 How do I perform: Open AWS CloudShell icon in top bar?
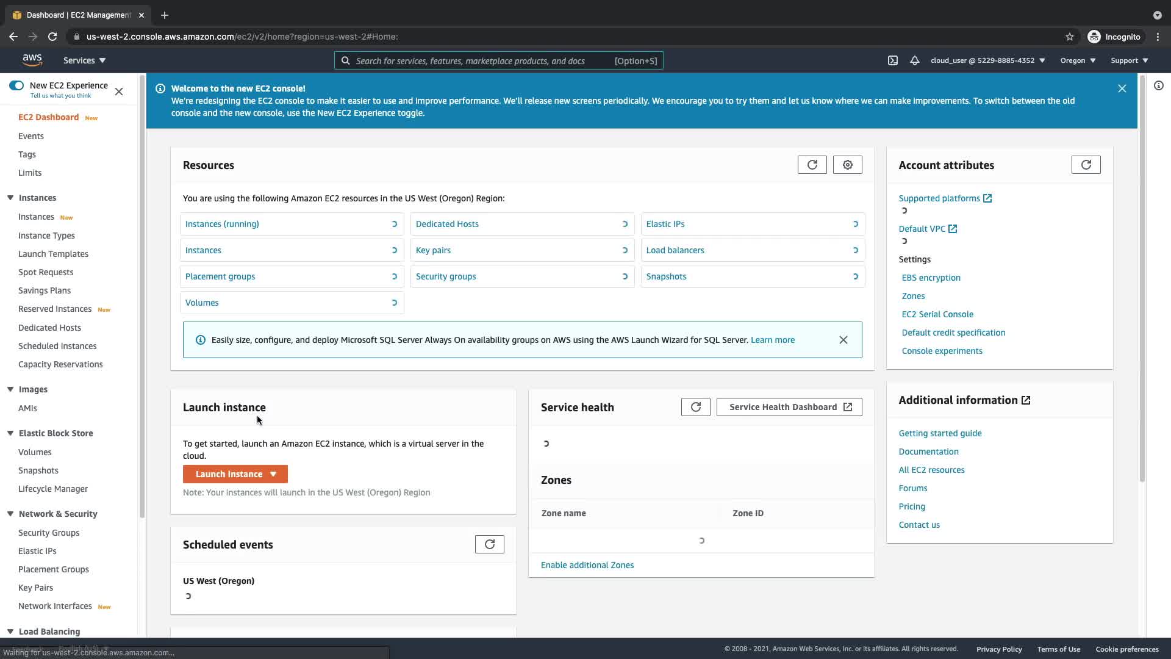point(892,60)
